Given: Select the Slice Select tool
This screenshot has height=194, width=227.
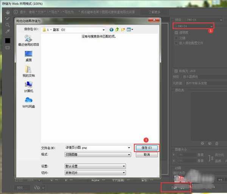Looking at the screenshot, I should tap(7, 19).
